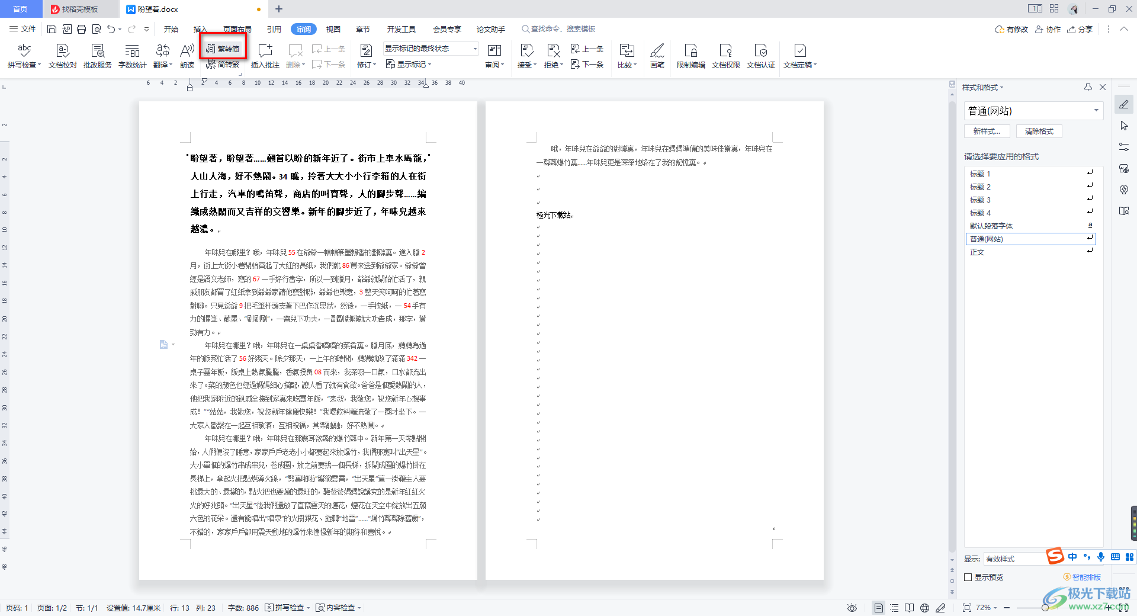Image resolution: width=1137 pixels, height=616 pixels.
Task: Toggle eye protection mode
Action: pyautogui.click(x=852, y=608)
